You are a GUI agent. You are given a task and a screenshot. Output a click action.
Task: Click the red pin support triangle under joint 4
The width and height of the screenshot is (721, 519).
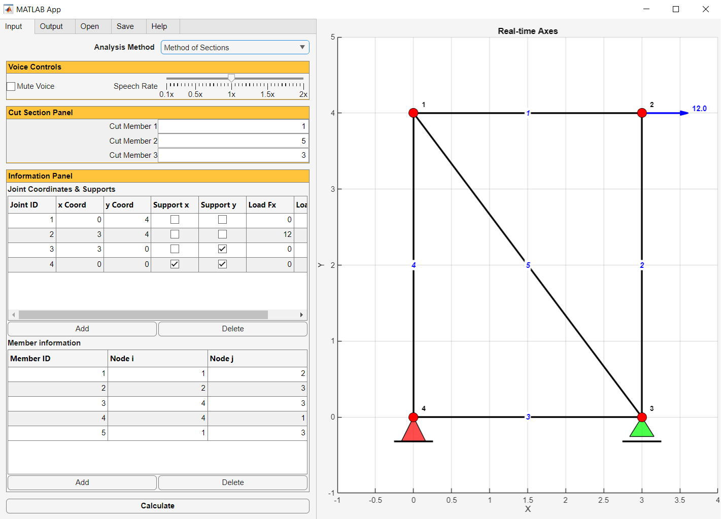(x=414, y=431)
